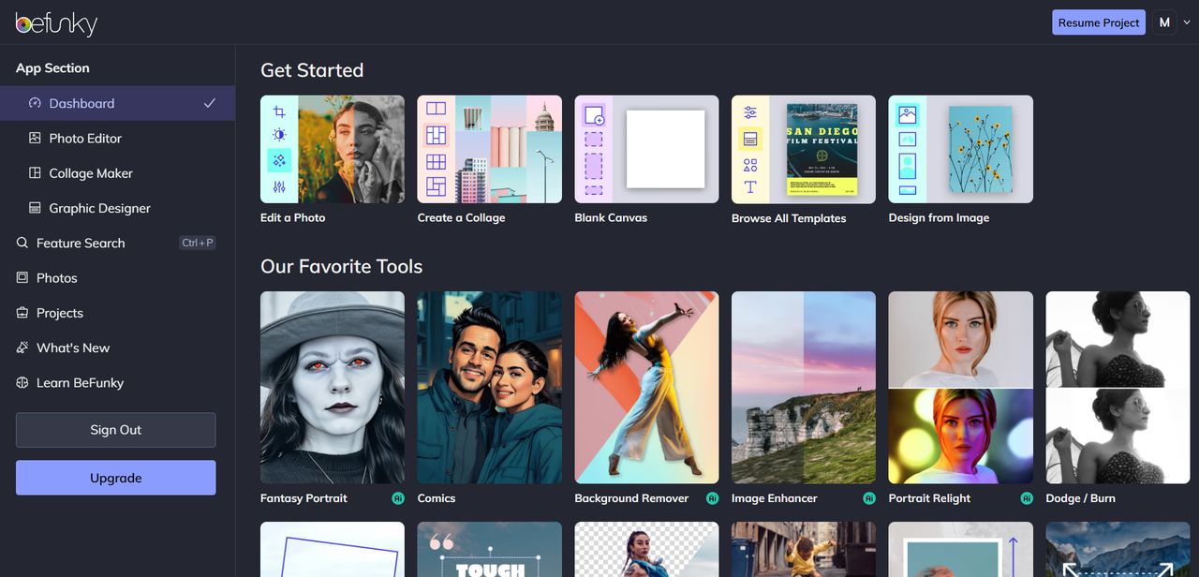Screen dimensions: 1199x577
Task: Click the Touch quote template thumbnail
Action: 490,550
